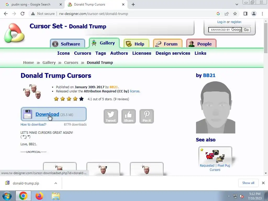Open the How to download? link
Viewport: 268px width, 201px height.
pos(33,124)
